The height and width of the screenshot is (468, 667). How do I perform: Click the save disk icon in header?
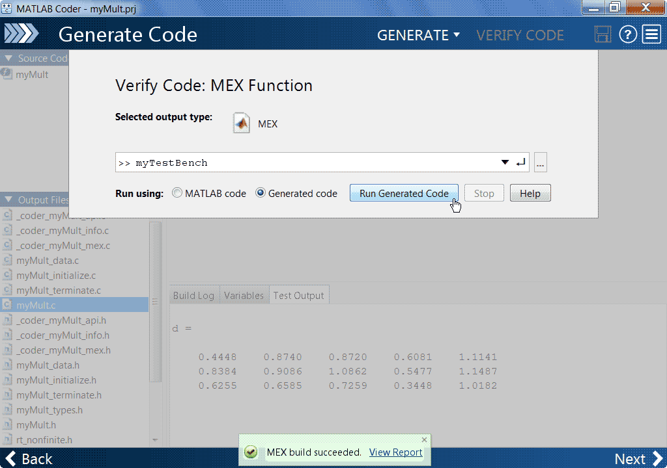tap(603, 34)
